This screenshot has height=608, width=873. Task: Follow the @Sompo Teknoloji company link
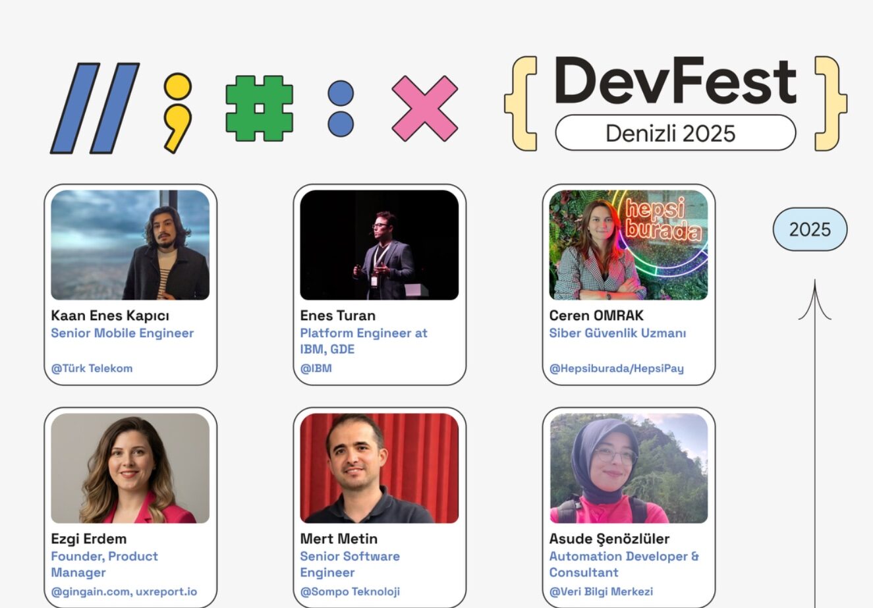(350, 592)
